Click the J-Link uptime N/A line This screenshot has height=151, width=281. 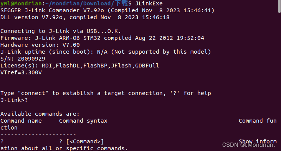click(x=106, y=52)
